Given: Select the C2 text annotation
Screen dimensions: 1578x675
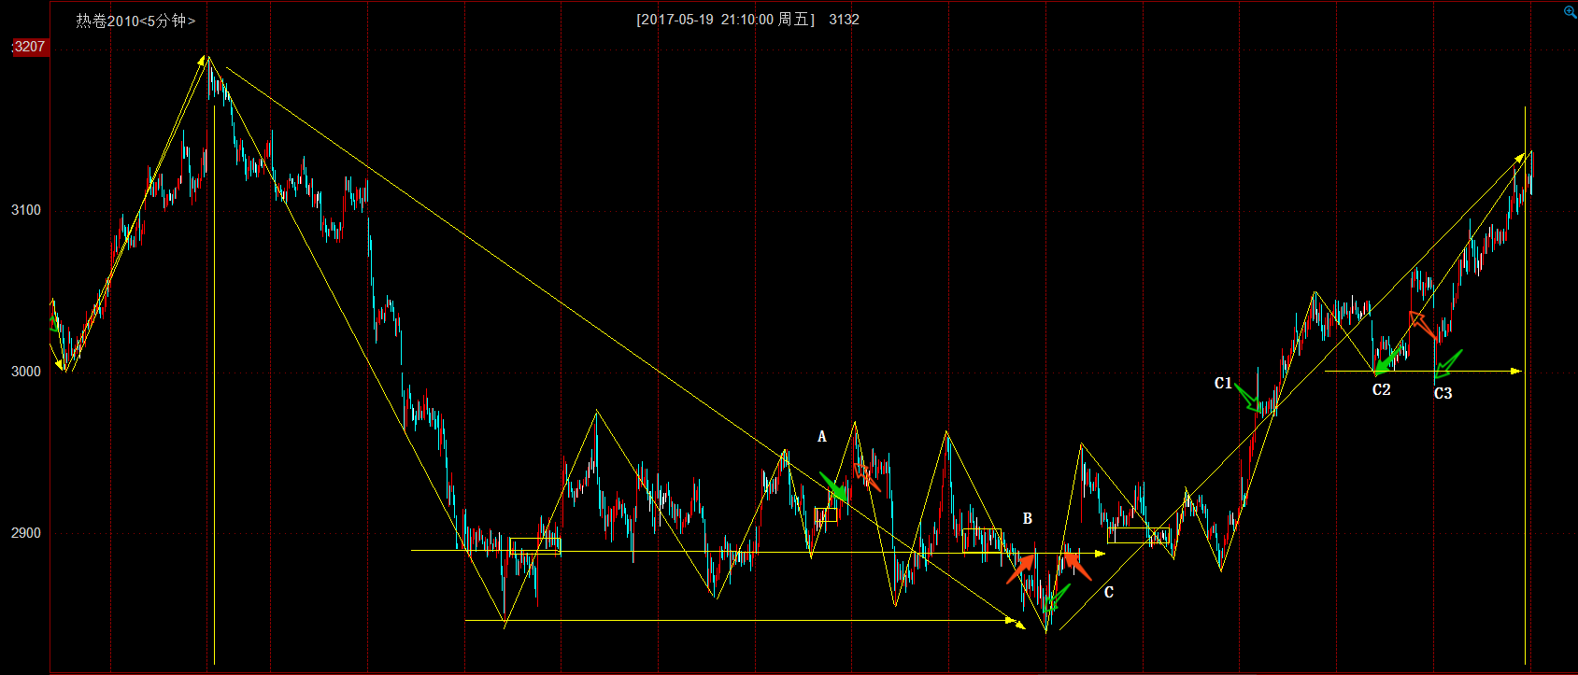Looking at the screenshot, I should 1381,389.
